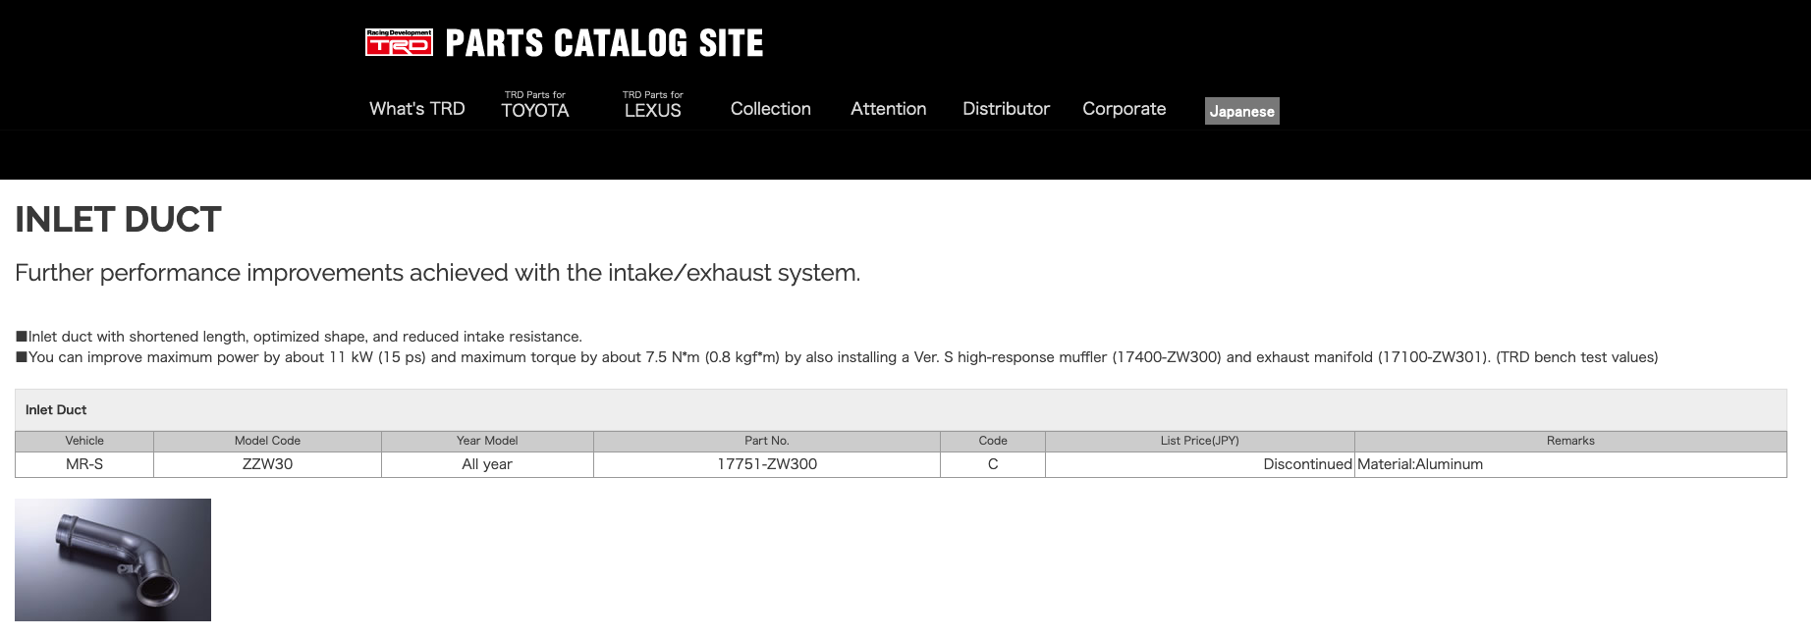Click the maximum power improvement bullet text
This screenshot has height=637, width=1811.
(837, 357)
